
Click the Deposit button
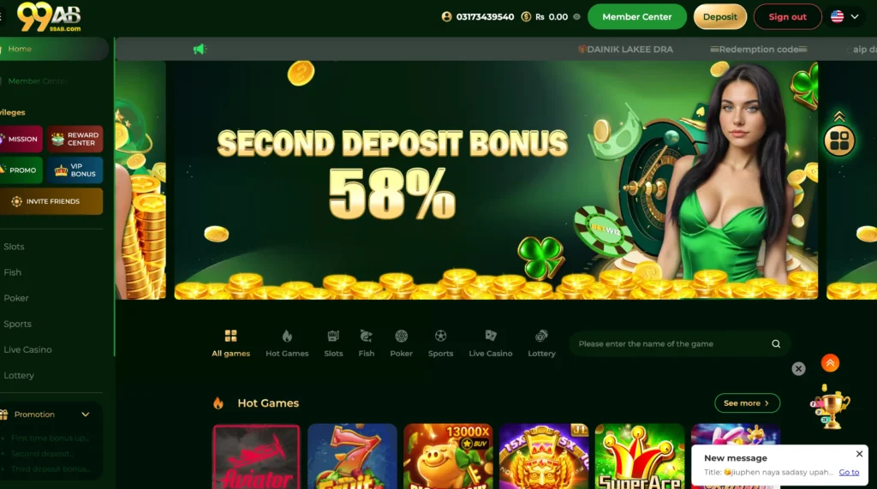[x=719, y=17]
